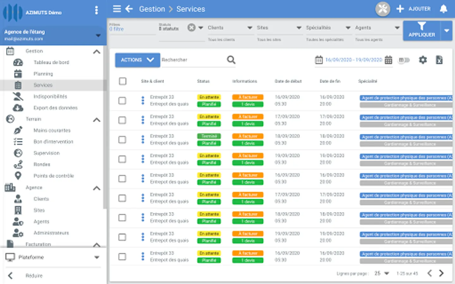Click the search magnifier icon

[x=231, y=60]
